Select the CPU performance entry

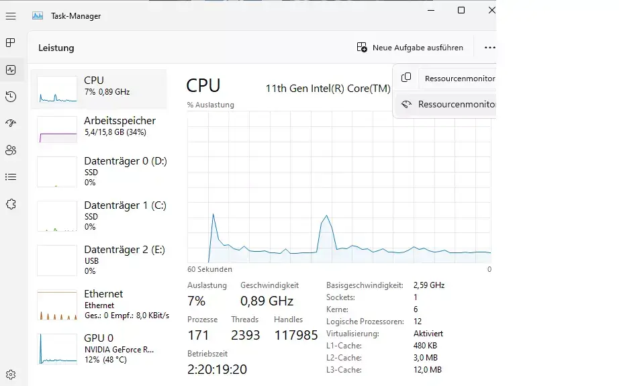click(x=99, y=89)
